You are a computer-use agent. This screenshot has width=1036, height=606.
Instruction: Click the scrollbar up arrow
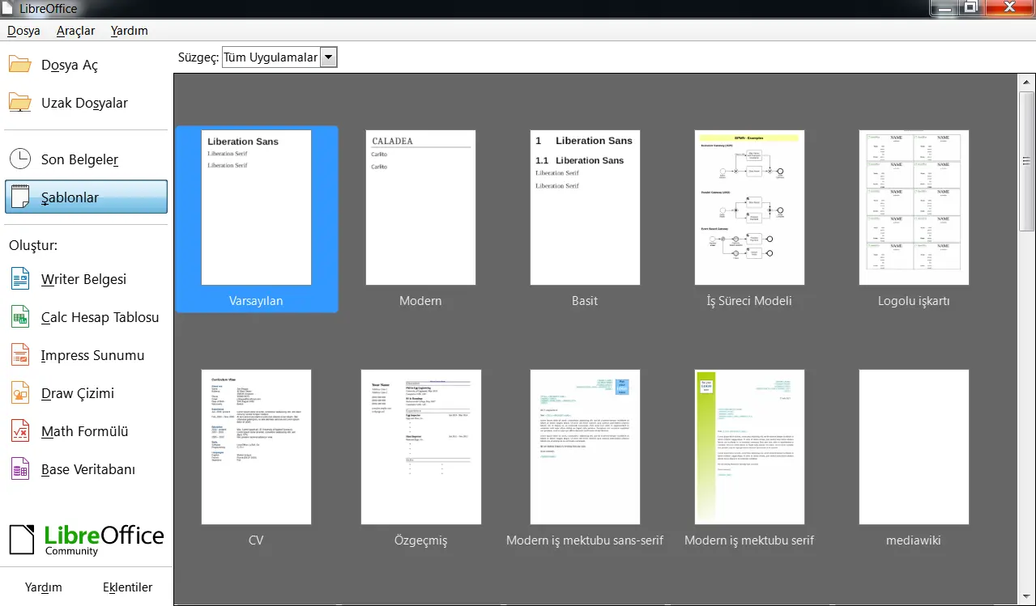click(1027, 82)
